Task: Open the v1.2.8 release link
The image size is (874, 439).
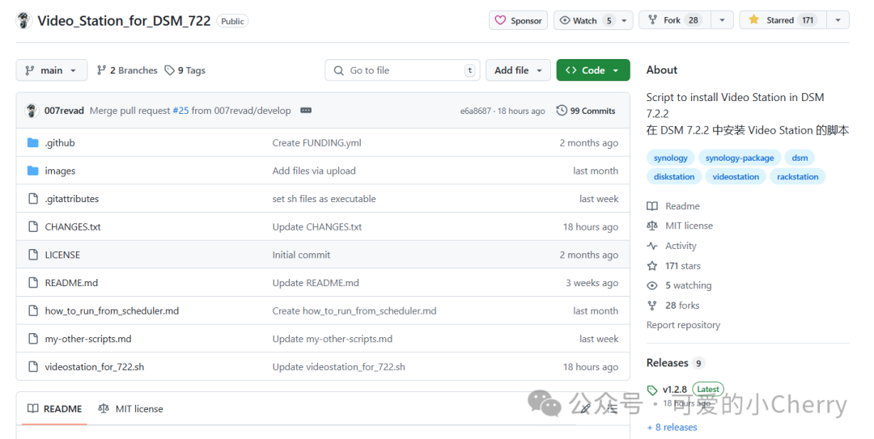Action: pos(674,390)
